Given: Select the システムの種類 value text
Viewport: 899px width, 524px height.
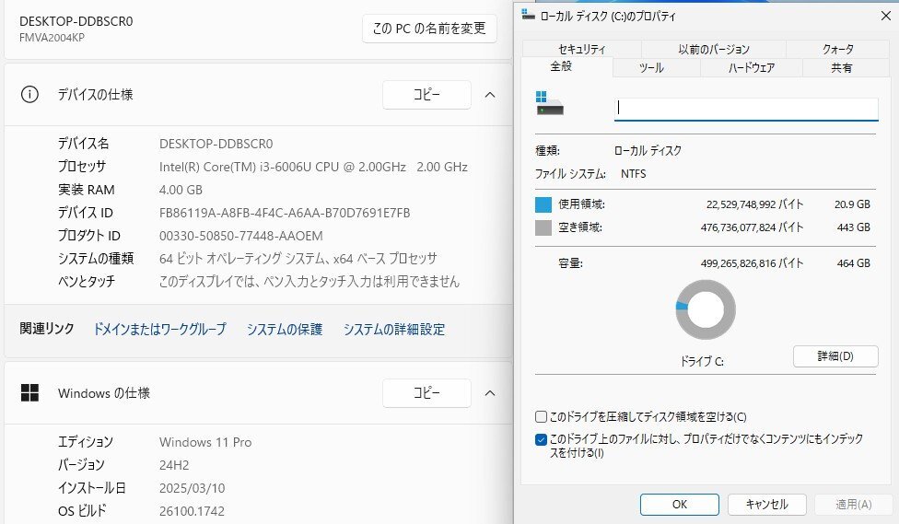Looking at the screenshot, I should 298,259.
